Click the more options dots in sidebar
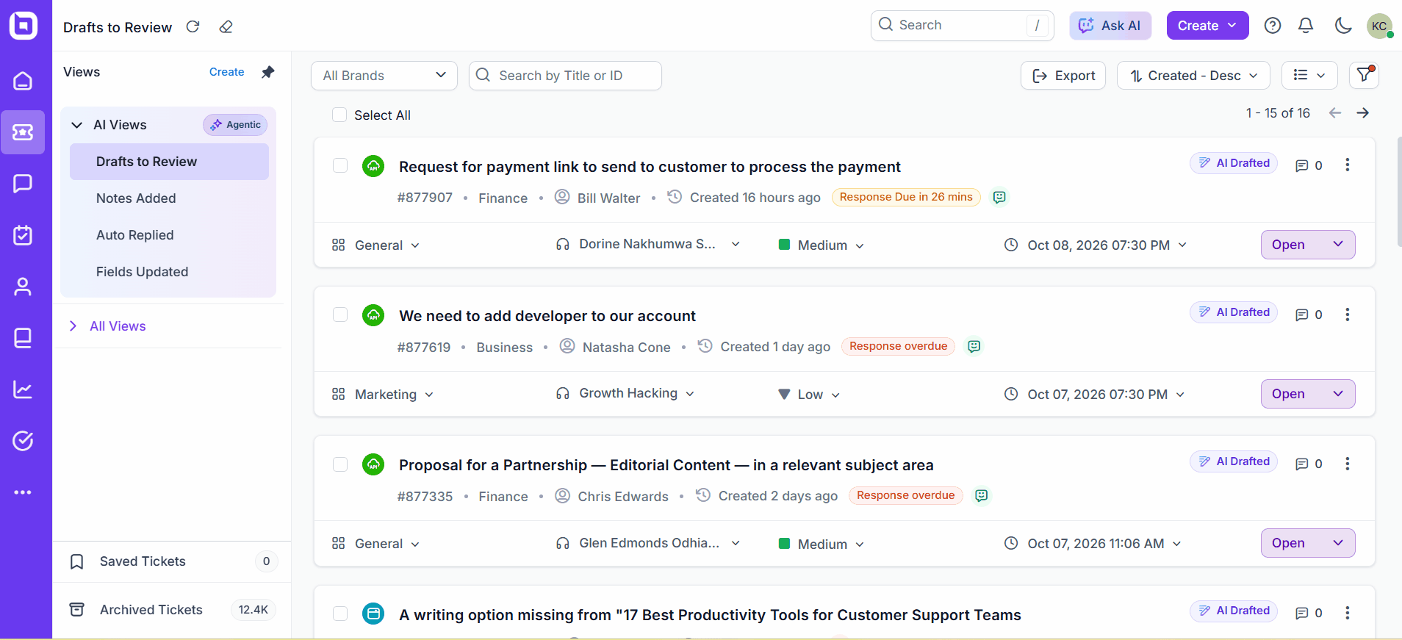Image resolution: width=1402 pixels, height=640 pixels. [x=23, y=492]
